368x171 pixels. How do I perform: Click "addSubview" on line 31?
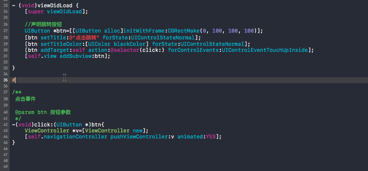point(75,56)
